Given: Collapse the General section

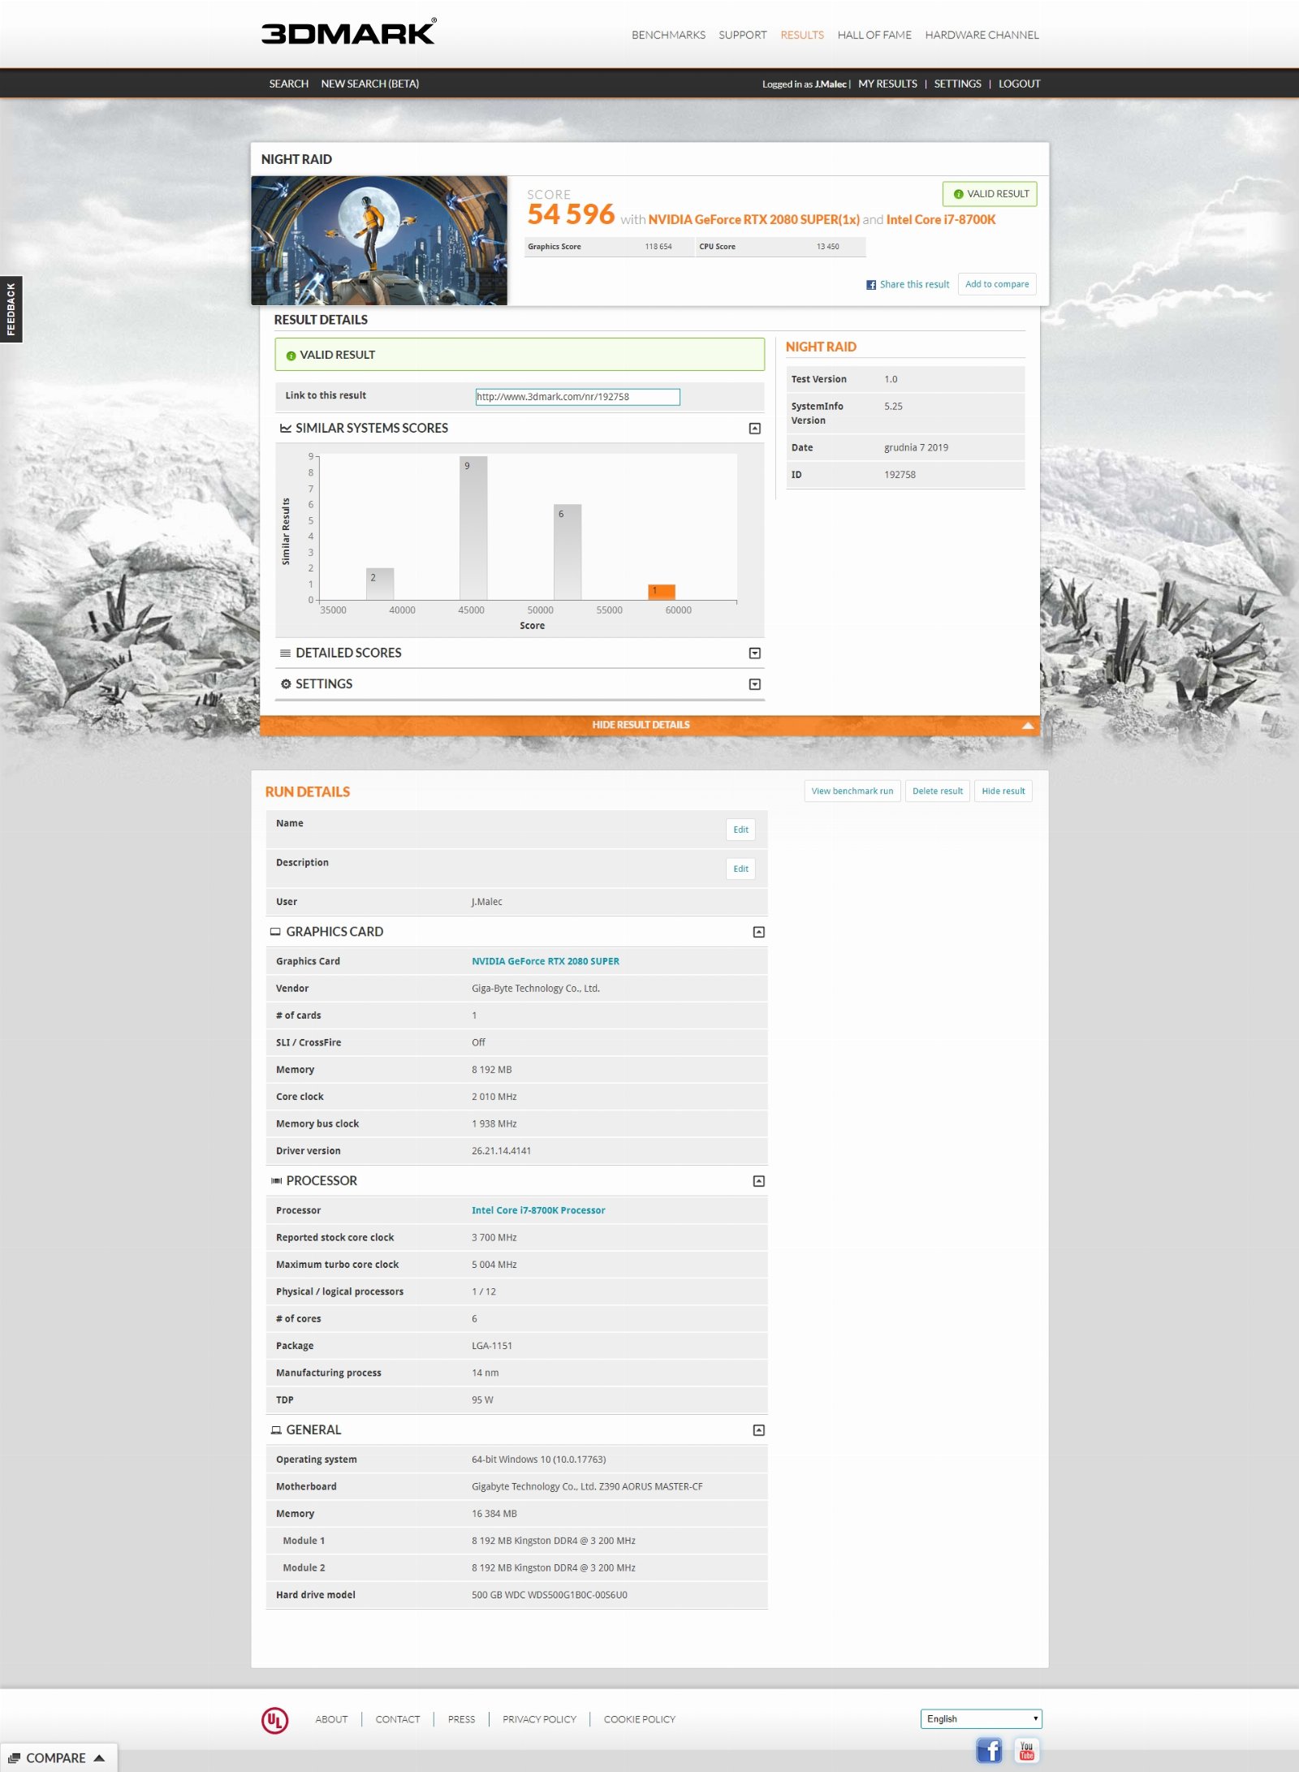Looking at the screenshot, I should pos(758,1430).
